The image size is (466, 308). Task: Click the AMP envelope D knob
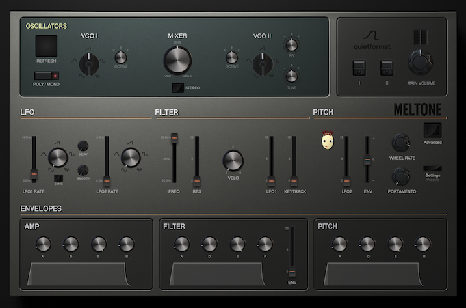click(71, 244)
